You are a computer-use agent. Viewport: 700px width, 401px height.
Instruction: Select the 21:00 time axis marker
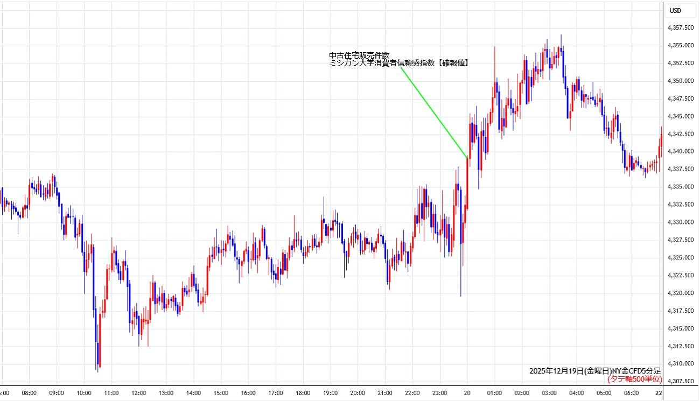(386, 393)
